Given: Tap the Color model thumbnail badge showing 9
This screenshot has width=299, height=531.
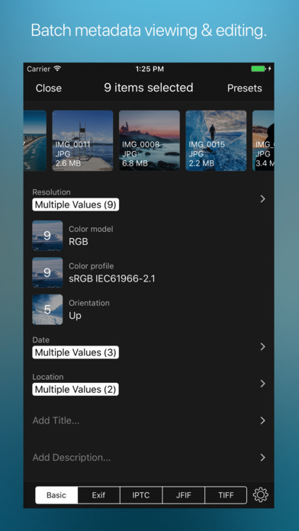Looking at the screenshot, I should [47, 236].
